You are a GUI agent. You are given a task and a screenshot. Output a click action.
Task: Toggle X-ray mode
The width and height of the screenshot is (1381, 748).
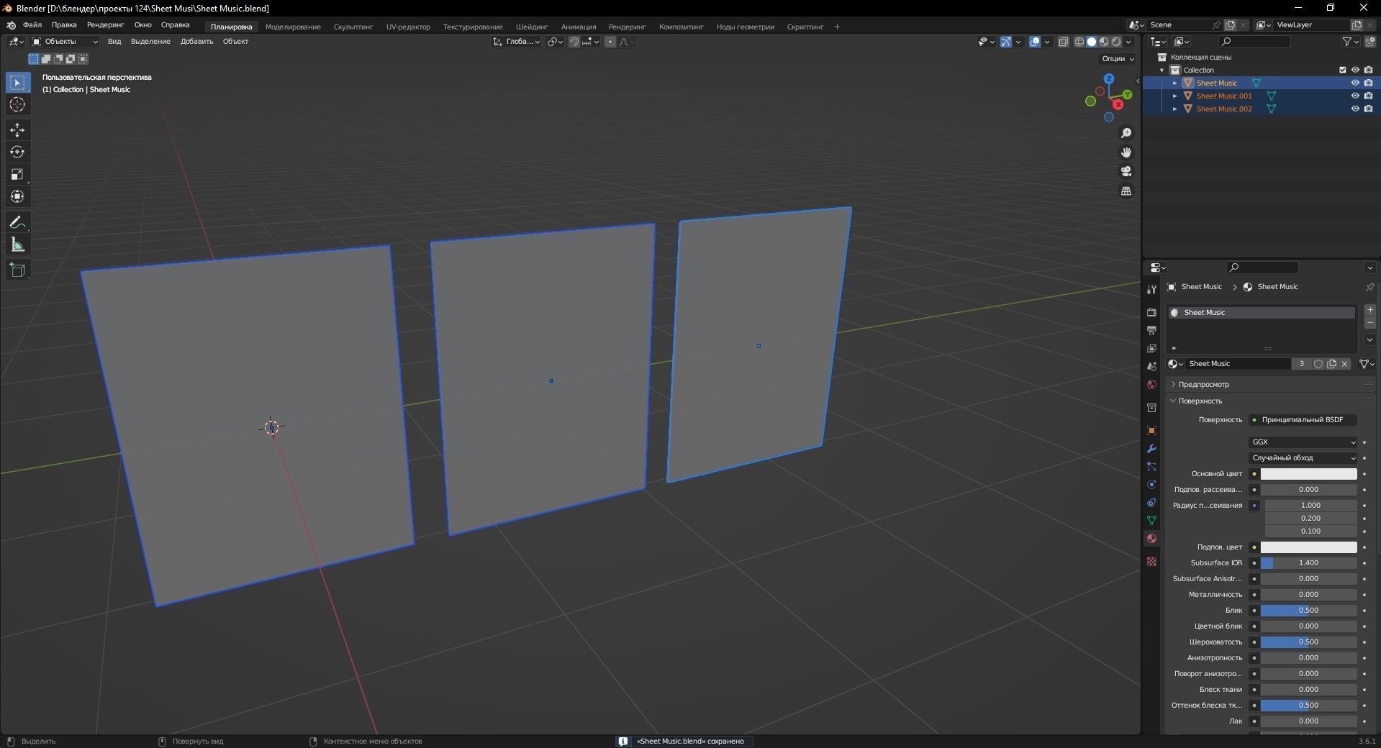coord(1064,42)
